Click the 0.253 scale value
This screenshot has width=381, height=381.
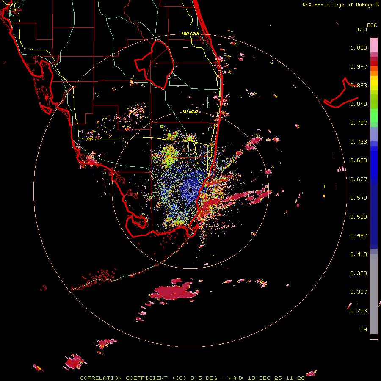click(359, 311)
